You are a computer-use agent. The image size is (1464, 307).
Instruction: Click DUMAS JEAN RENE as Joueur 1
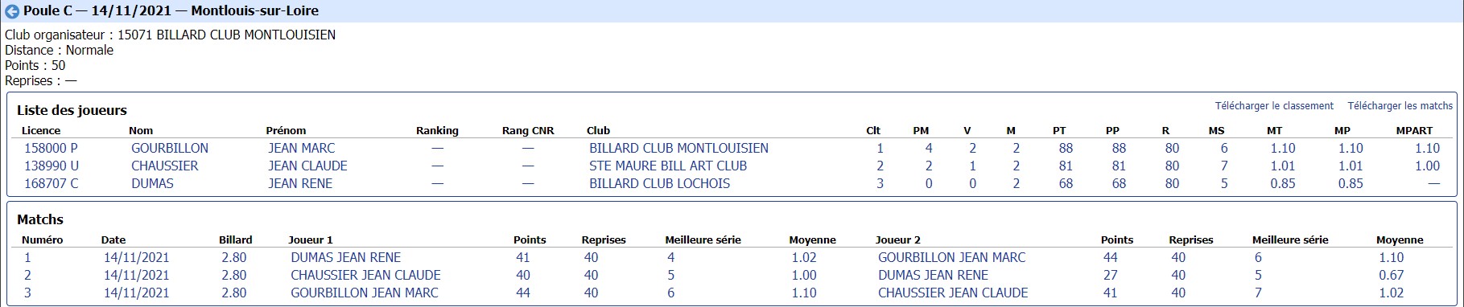tap(345, 257)
